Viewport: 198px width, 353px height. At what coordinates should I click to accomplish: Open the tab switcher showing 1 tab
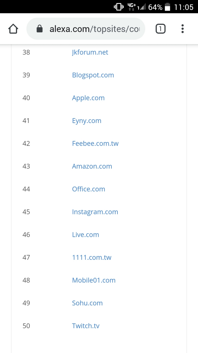tap(161, 29)
